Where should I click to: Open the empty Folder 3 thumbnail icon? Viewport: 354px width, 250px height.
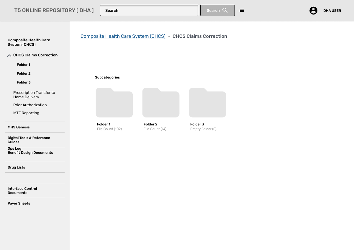pyautogui.click(x=207, y=102)
